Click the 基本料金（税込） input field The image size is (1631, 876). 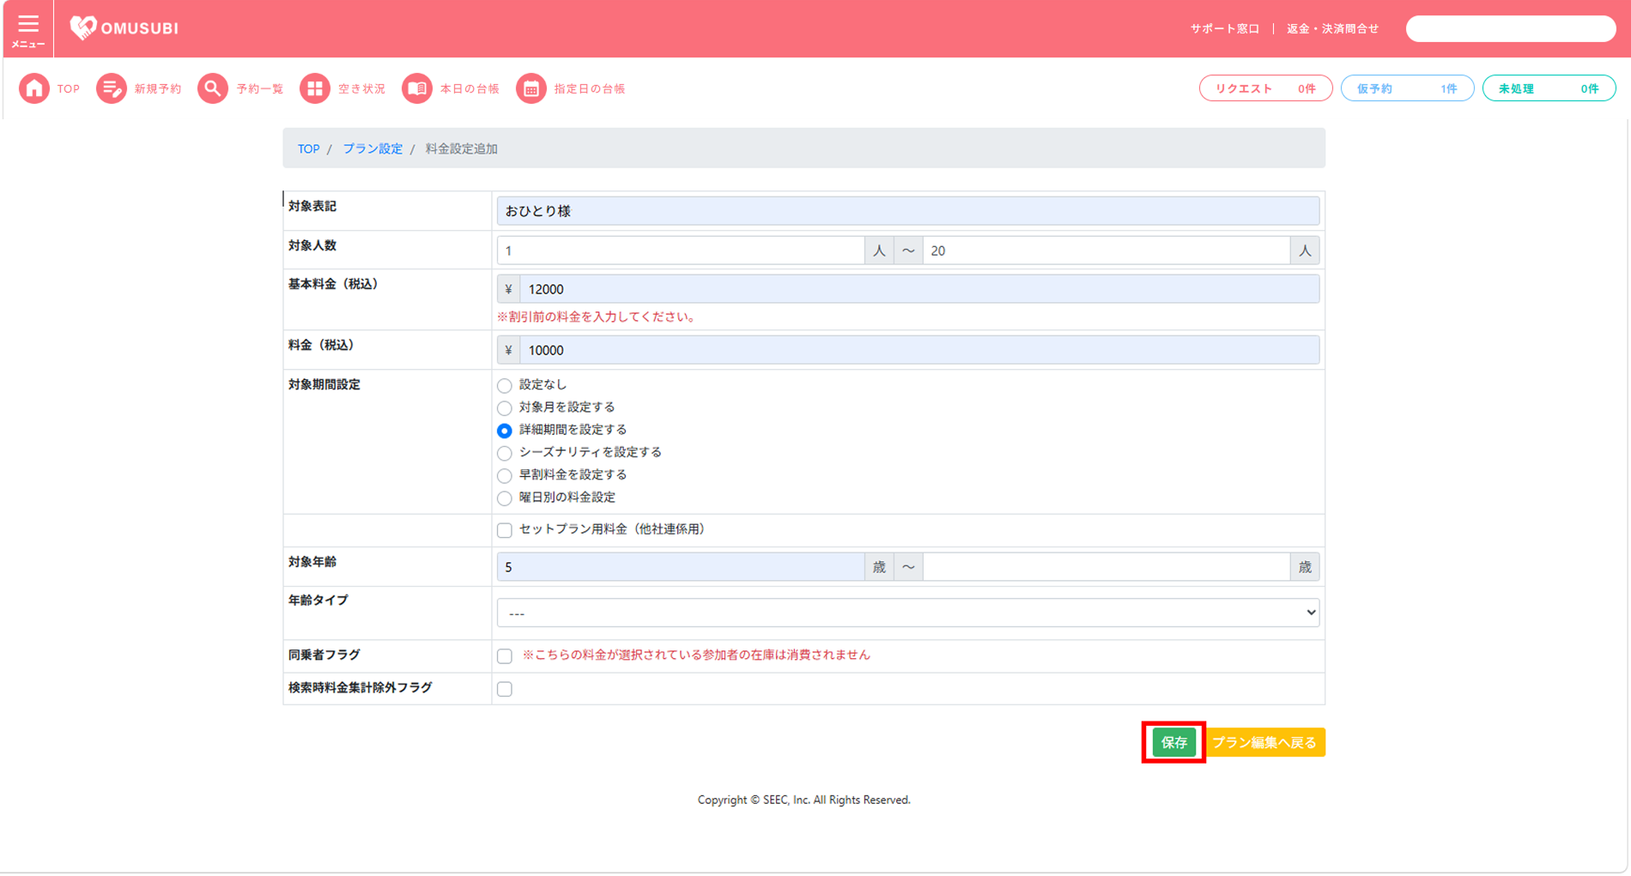pyautogui.click(x=919, y=289)
